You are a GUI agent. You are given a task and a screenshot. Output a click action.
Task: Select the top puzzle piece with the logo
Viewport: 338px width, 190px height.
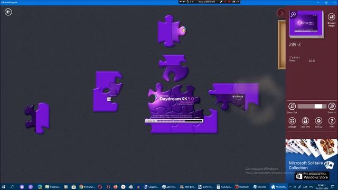[171, 31]
